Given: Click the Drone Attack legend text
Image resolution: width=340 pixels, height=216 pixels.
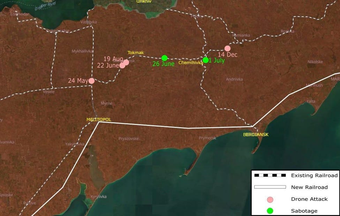Looking at the screenshot, I should click(x=309, y=199).
